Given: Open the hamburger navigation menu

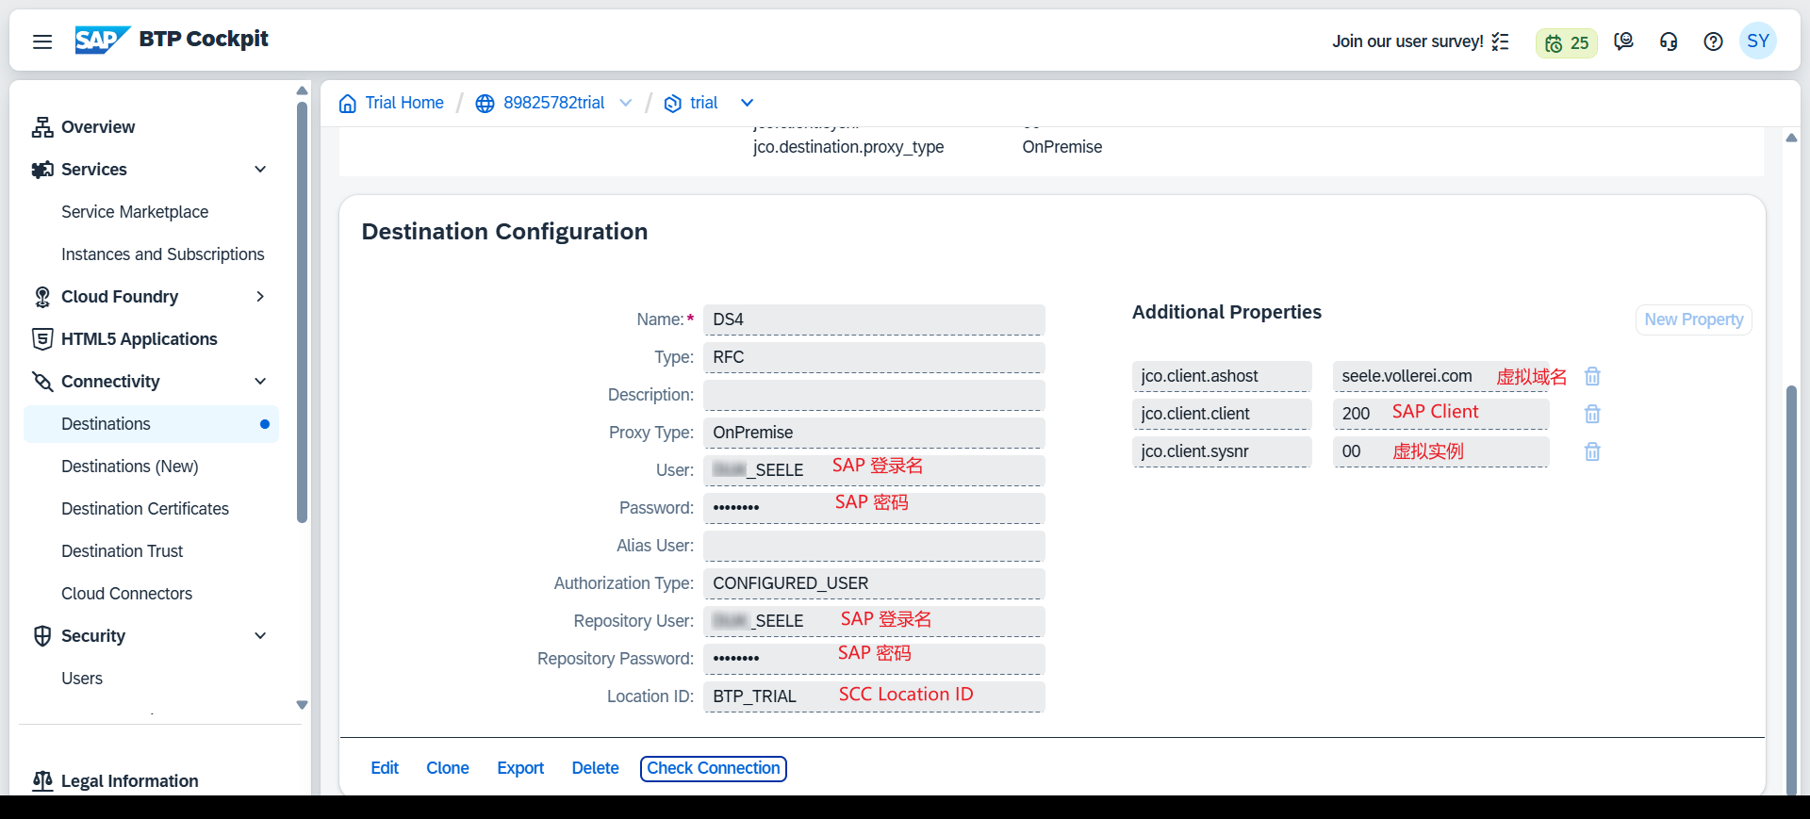Looking at the screenshot, I should pos(42,41).
